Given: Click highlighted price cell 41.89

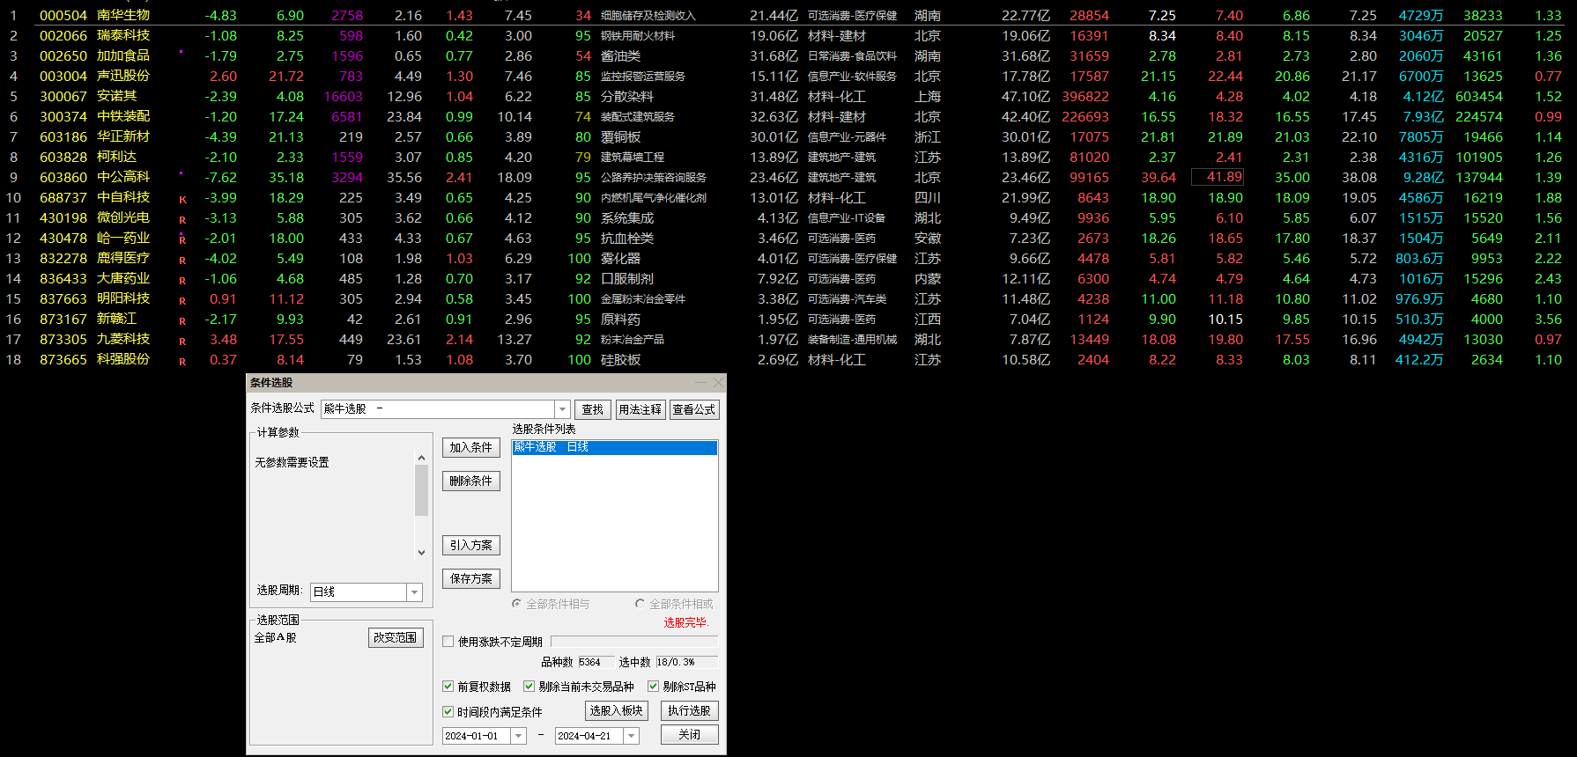Looking at the screenshot, I should 1218,177.
